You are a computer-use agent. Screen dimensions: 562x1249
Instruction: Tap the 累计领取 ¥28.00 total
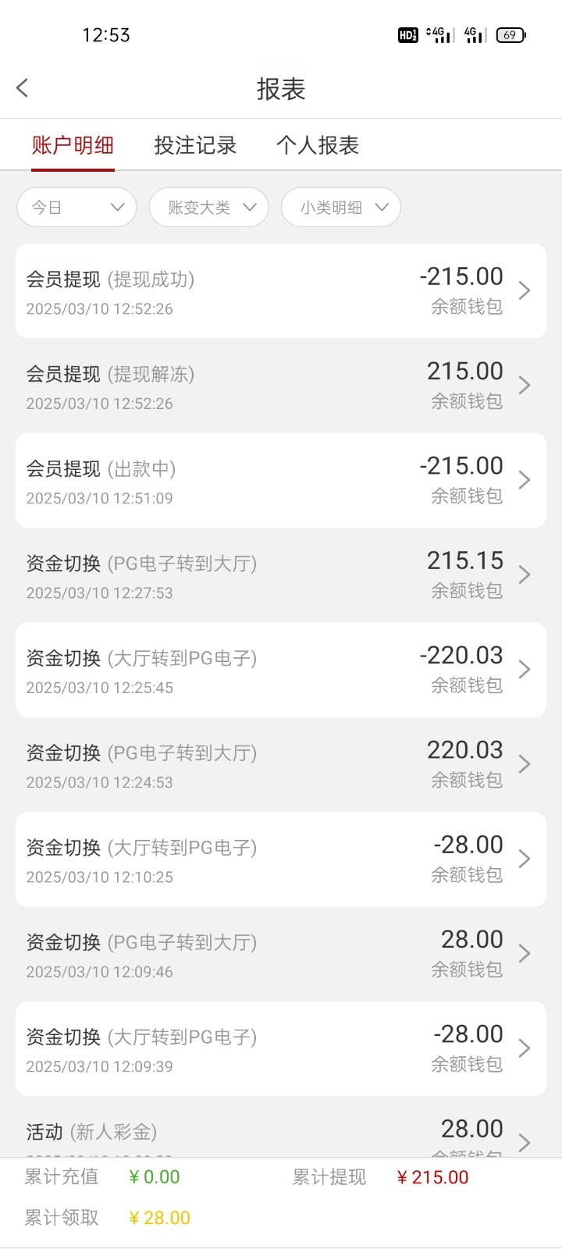point(159,1218)
